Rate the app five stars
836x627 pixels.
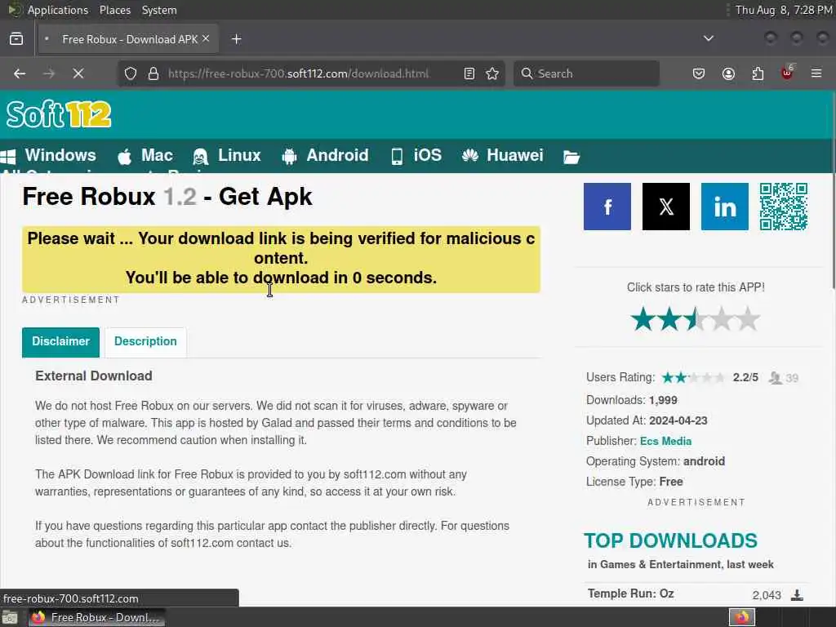[748, 319]
